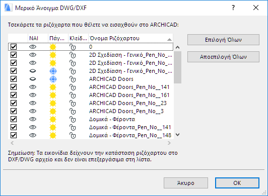Click the lock icon for ARCHICAD Doors_Pen_No__141

(73, 87)
